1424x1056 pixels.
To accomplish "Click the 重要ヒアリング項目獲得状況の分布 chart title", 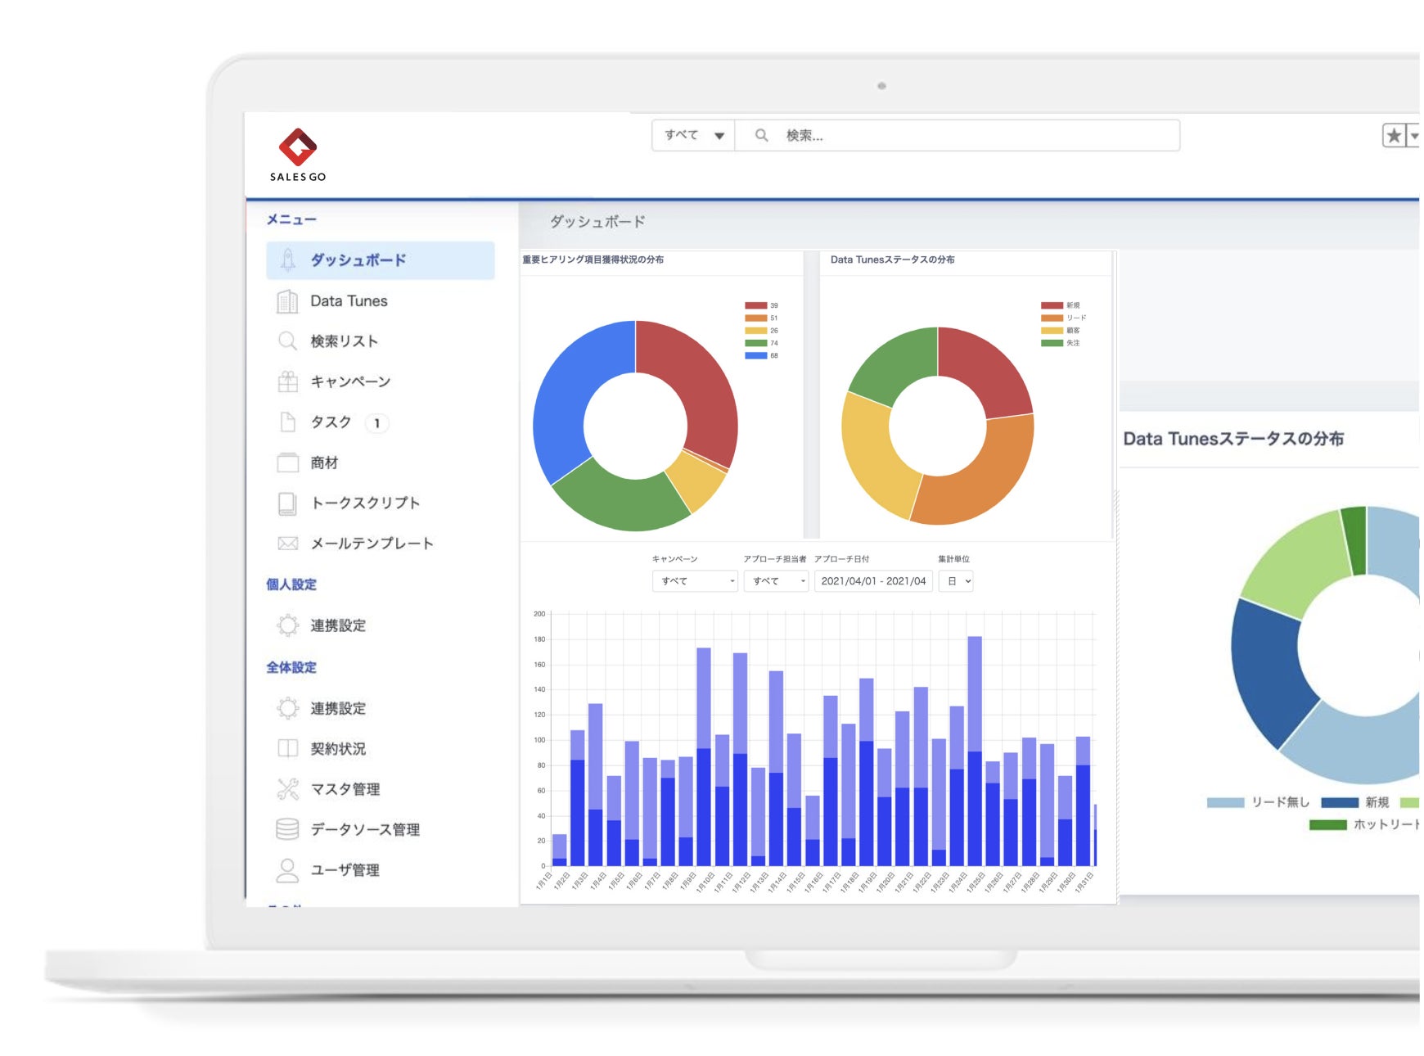I will coord(593,259).
